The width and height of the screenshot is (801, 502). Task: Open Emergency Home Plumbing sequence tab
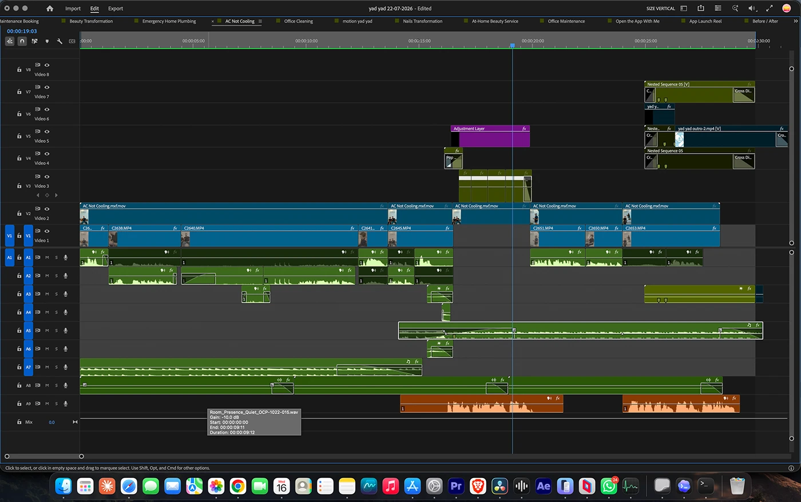pyautogui.click(x=169, y=21)
